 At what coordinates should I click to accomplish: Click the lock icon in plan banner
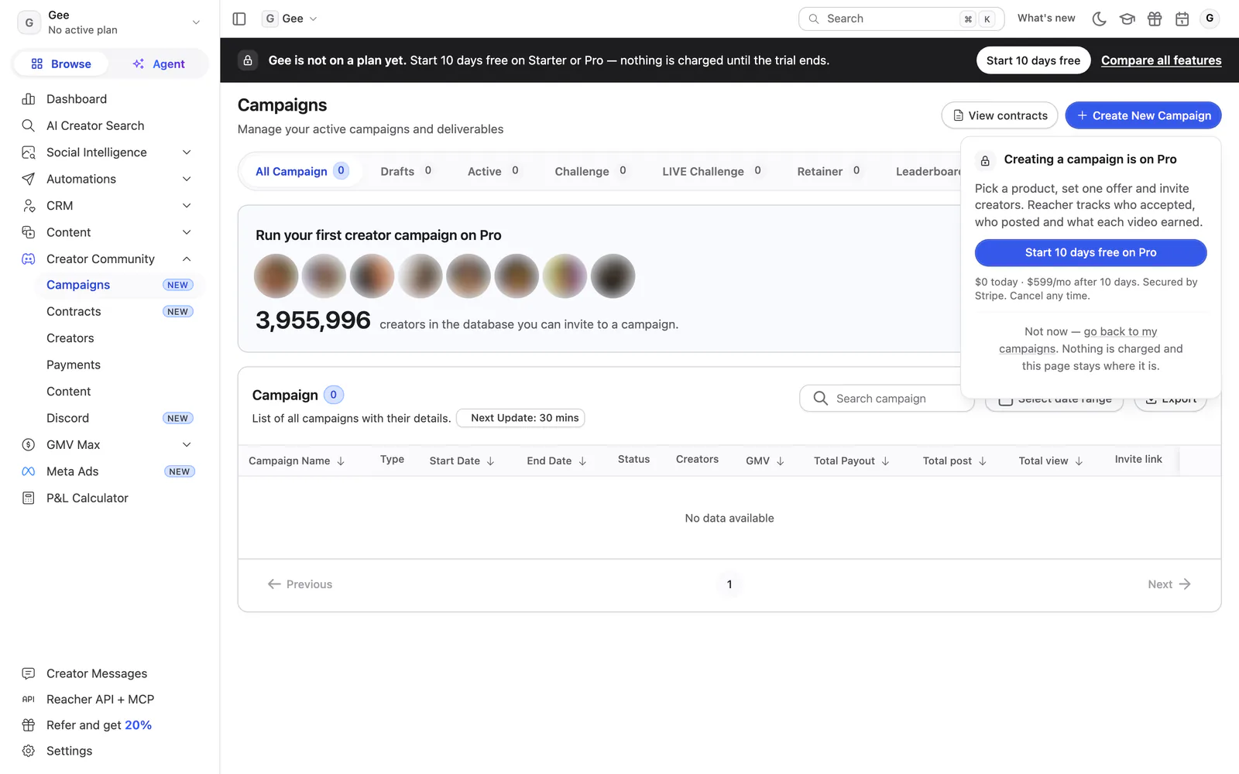tap(248, 60)
